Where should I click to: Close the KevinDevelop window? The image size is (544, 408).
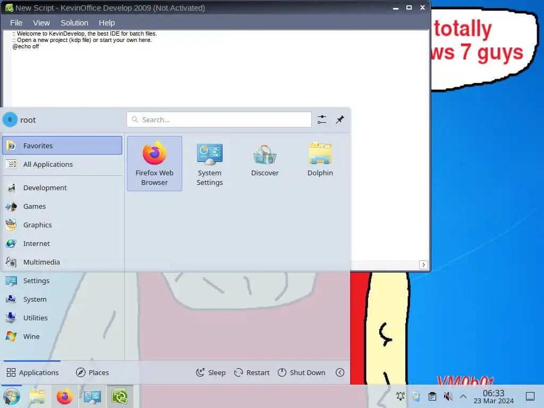(x=422, y=7)
